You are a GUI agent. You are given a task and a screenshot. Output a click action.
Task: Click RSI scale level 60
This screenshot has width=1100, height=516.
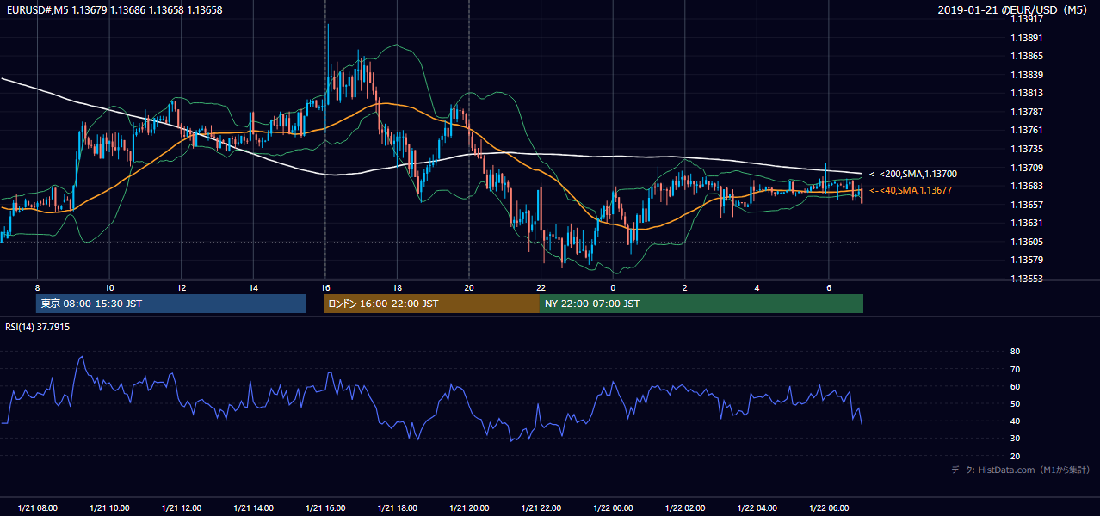pos(1015,386)
